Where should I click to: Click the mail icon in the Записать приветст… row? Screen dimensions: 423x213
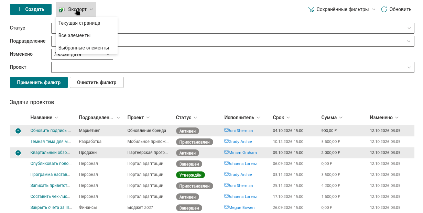pyautogui.click(x=226, y=185)
